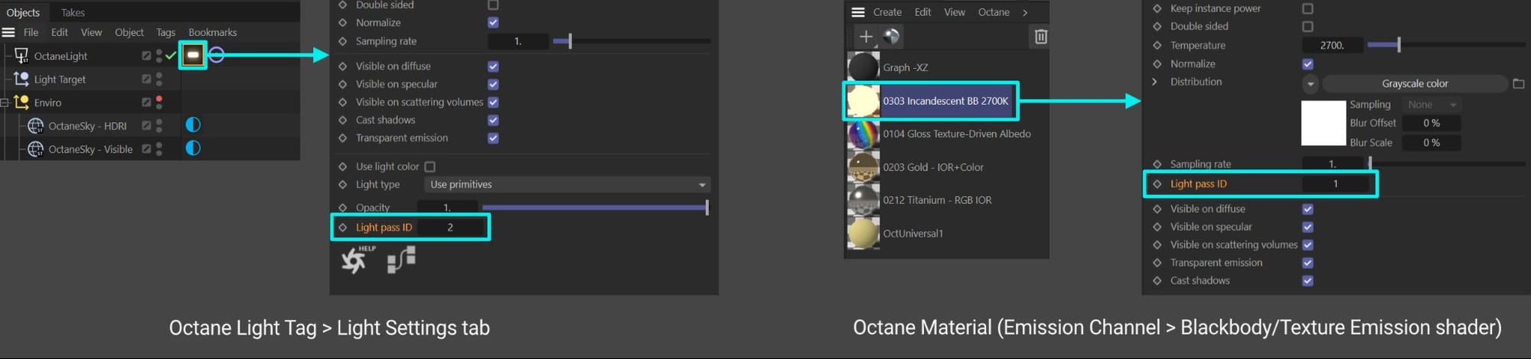The image size is (1531, 359).
Task: Open the Tags menu
Action: point(165,32)
